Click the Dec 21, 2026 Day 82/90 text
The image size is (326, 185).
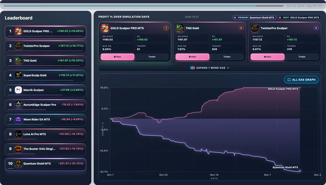[304, 6]
